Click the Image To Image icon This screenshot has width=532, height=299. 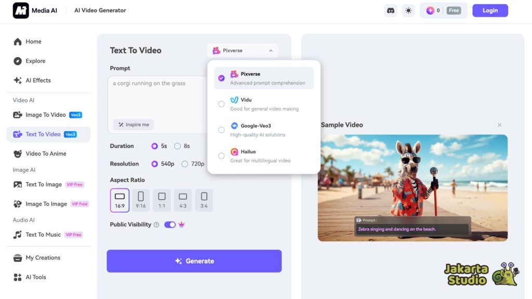[18, 203]
